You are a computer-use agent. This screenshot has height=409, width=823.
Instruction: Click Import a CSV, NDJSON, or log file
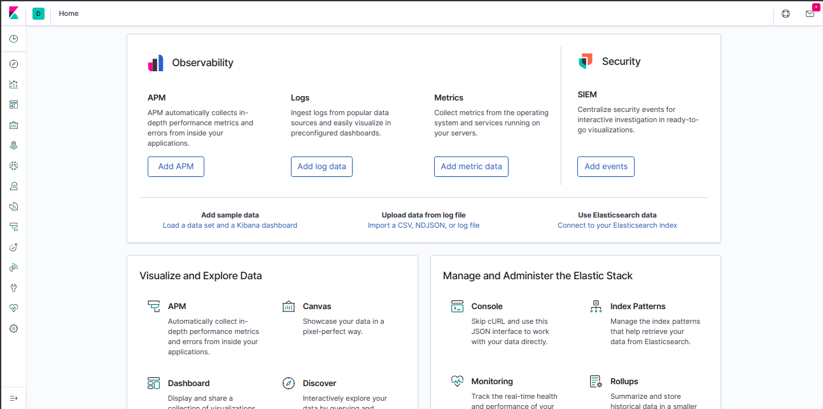click(x=424, y=225)
